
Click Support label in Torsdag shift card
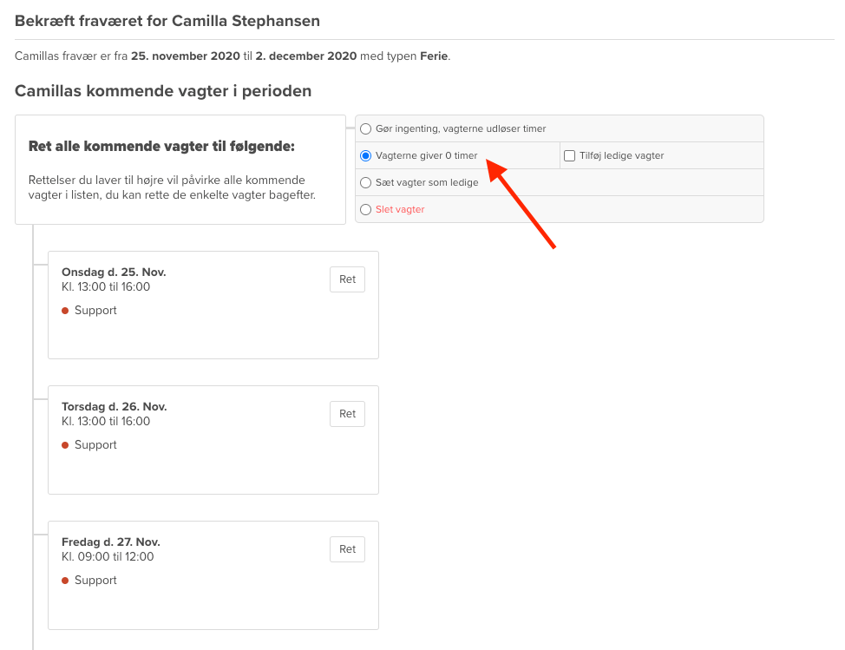click(x=95, y=445)
